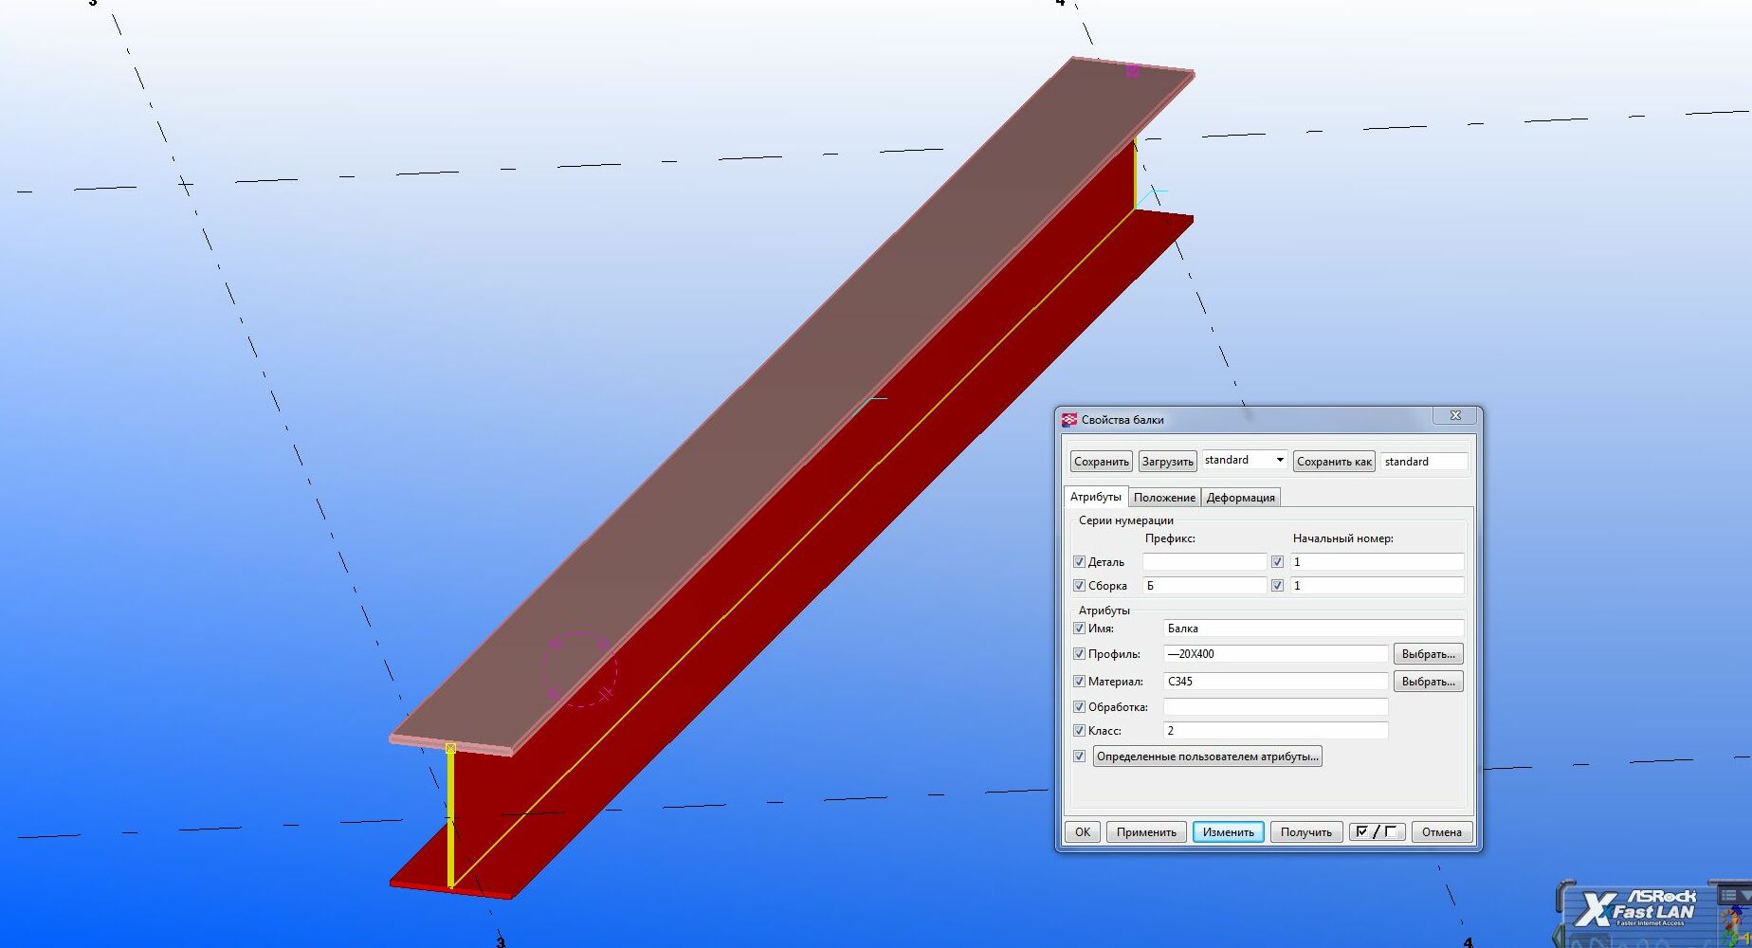Click the Загрузить button

click(x=1168, y=462)
